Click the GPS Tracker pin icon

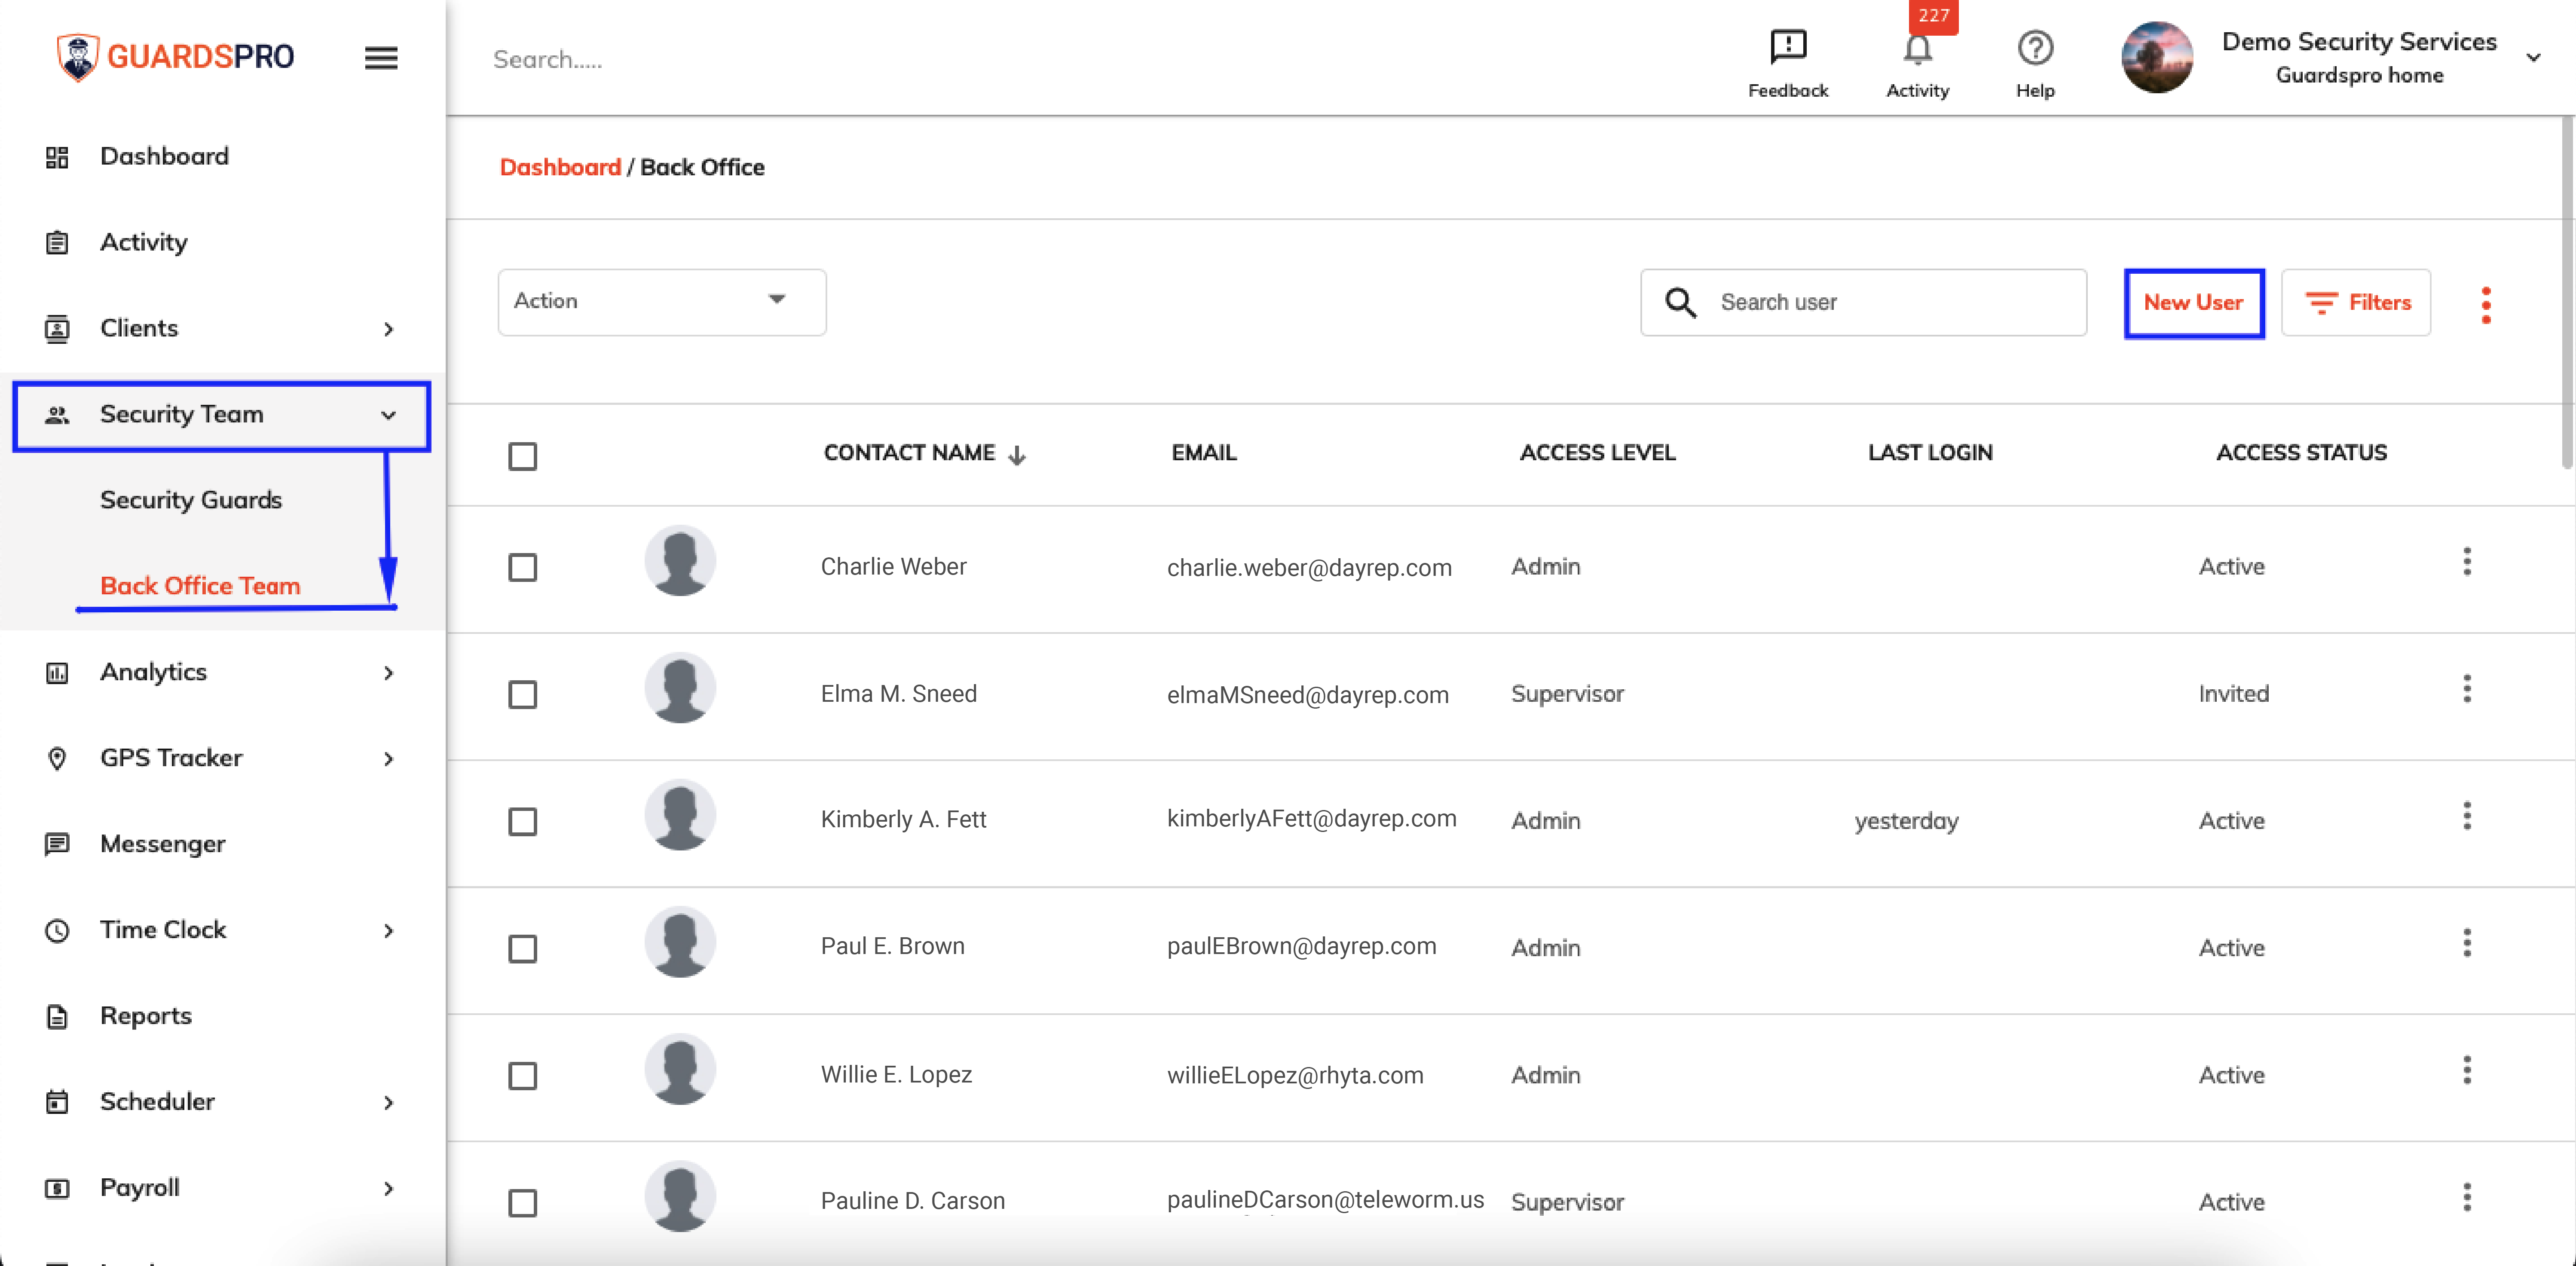(57, 759)
